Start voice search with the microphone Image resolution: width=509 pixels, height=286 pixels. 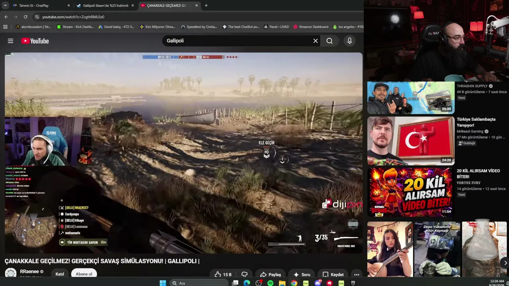[350, 41]
